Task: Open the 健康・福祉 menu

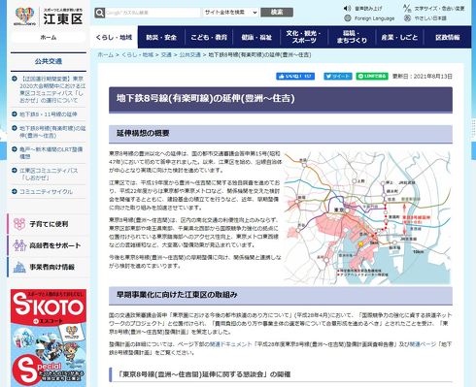Action: (256, 37)
